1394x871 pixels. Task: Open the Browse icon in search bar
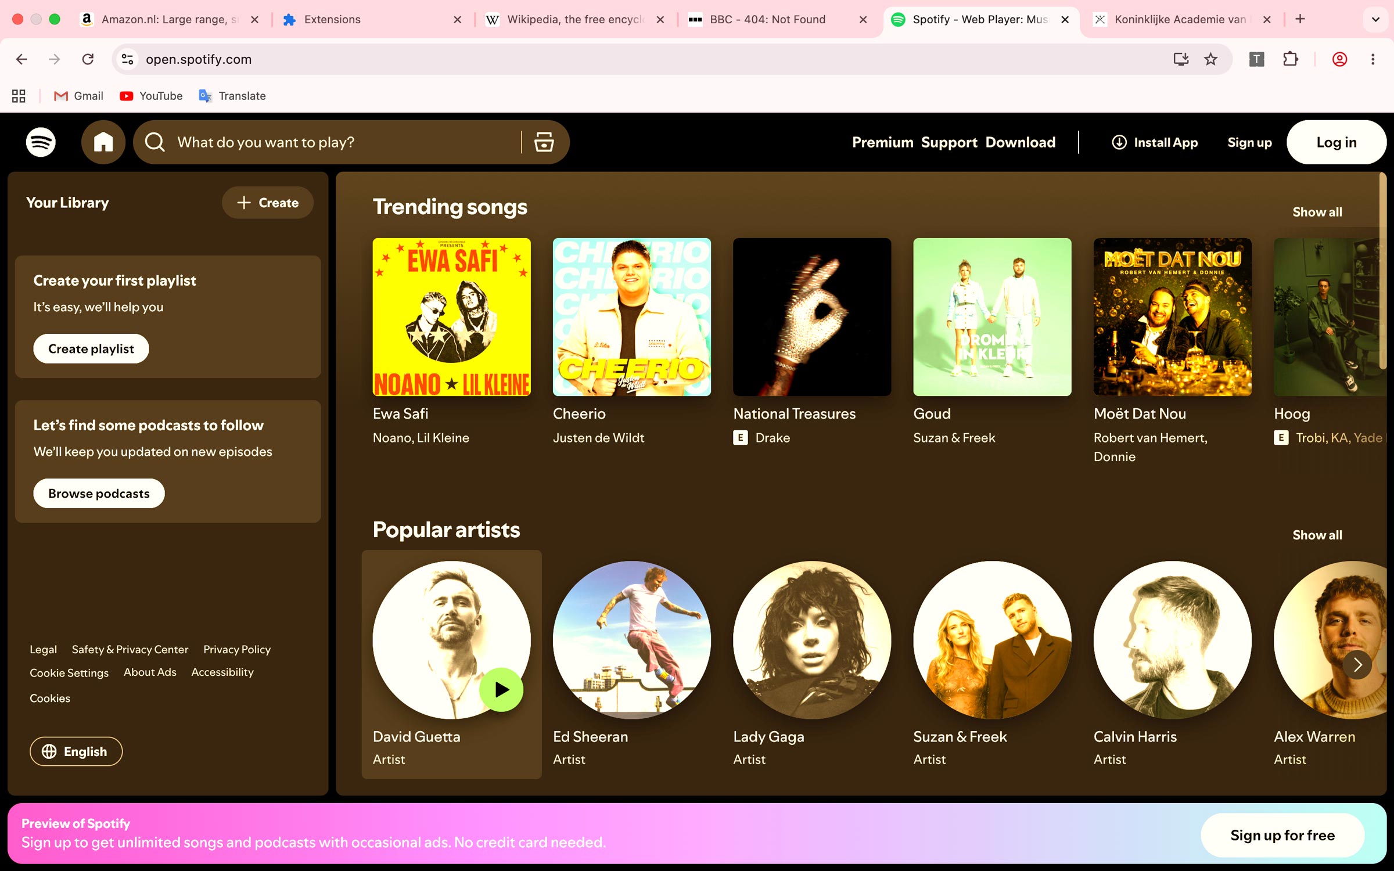[x=544, y=142]
